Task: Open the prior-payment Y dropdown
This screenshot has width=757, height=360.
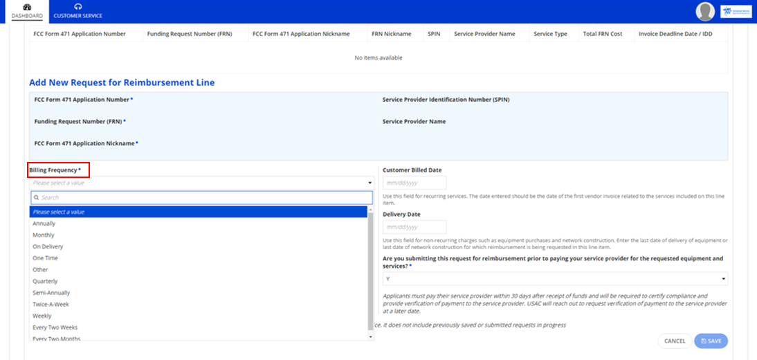Action: [555, 279]
